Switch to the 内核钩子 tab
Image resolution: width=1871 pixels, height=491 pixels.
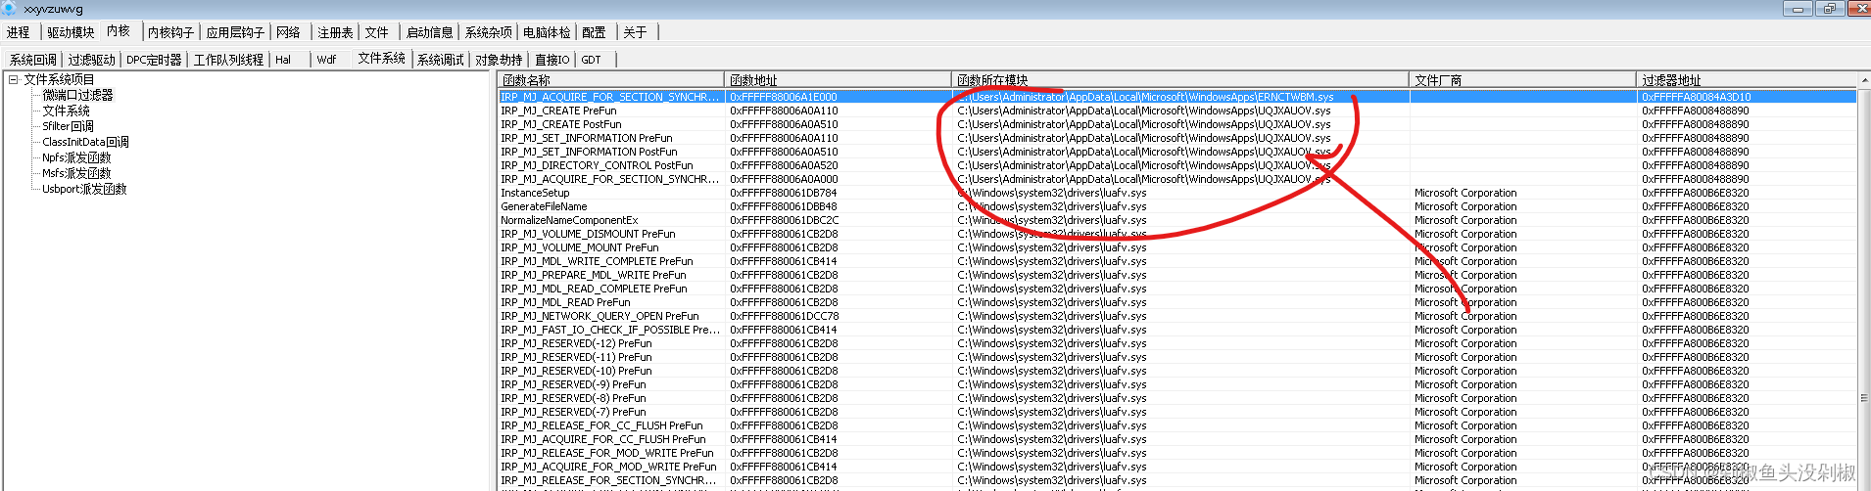tap(170, 32)
